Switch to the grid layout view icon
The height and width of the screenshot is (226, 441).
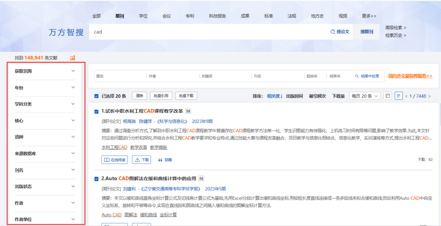coord(388,96)
